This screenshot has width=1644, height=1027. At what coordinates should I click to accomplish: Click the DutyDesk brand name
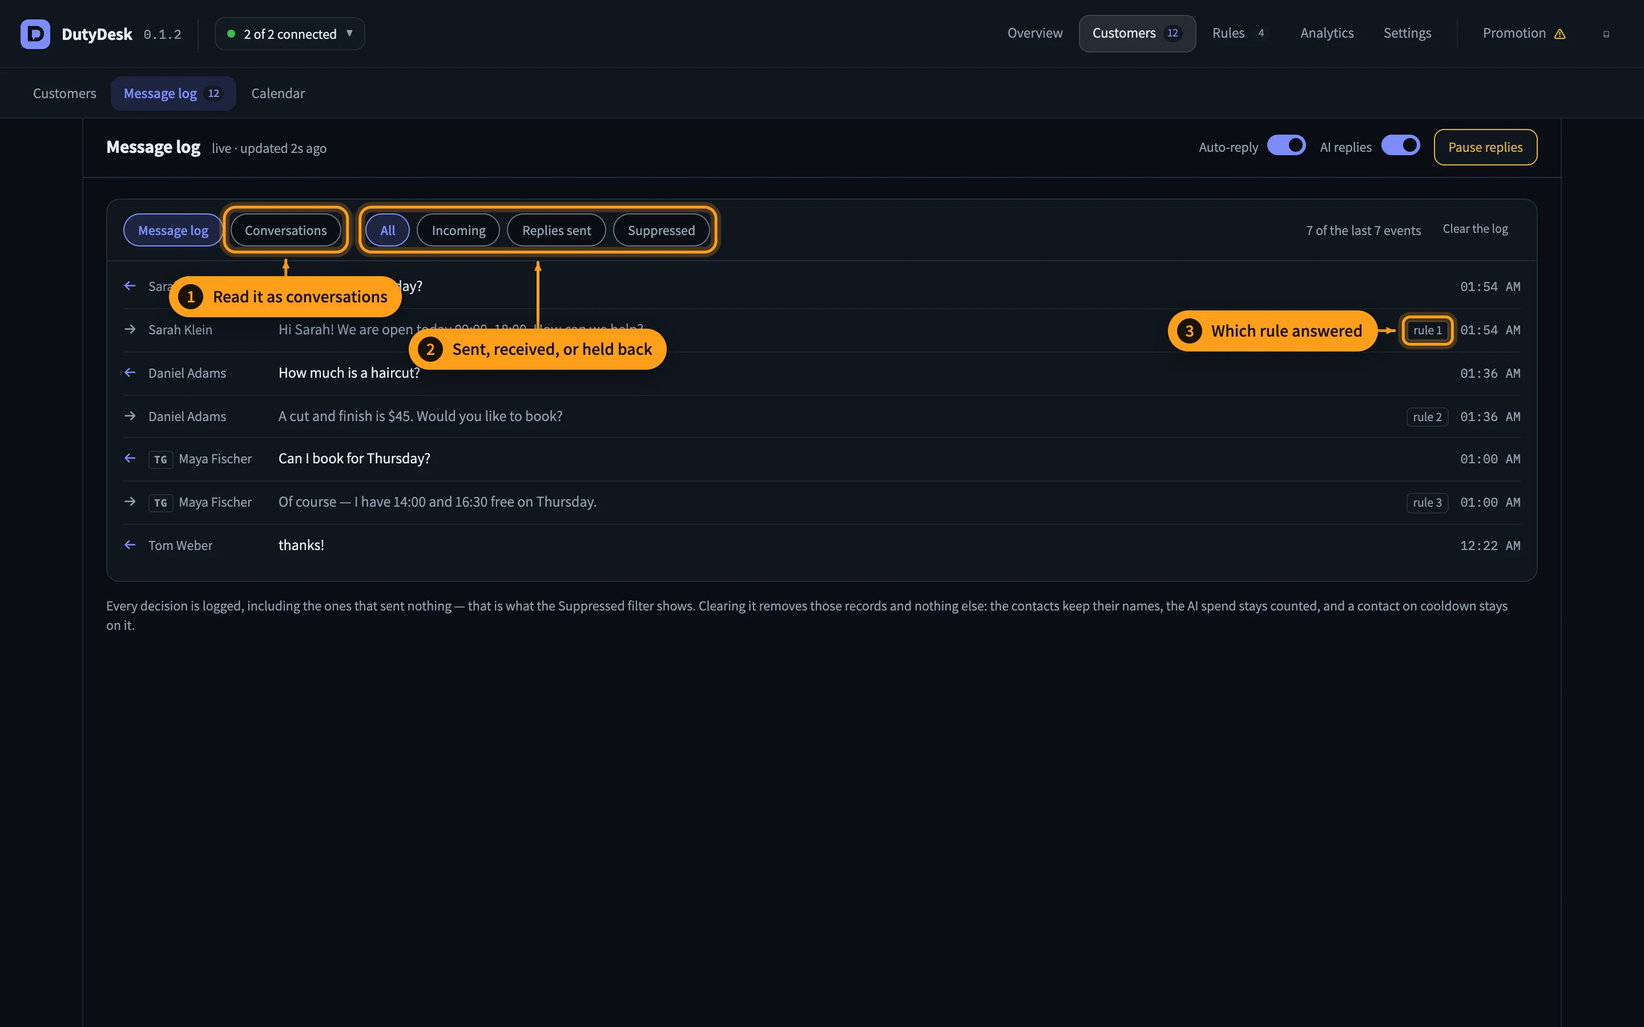pos(97,35)
